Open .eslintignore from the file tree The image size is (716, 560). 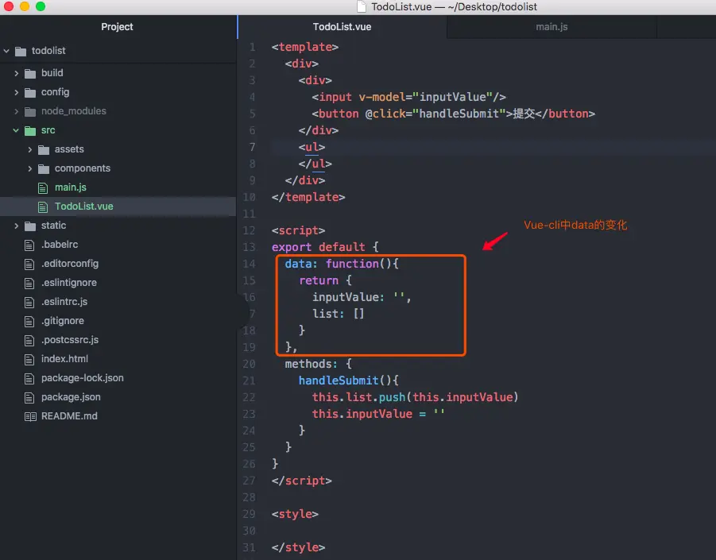click(69, 283)
